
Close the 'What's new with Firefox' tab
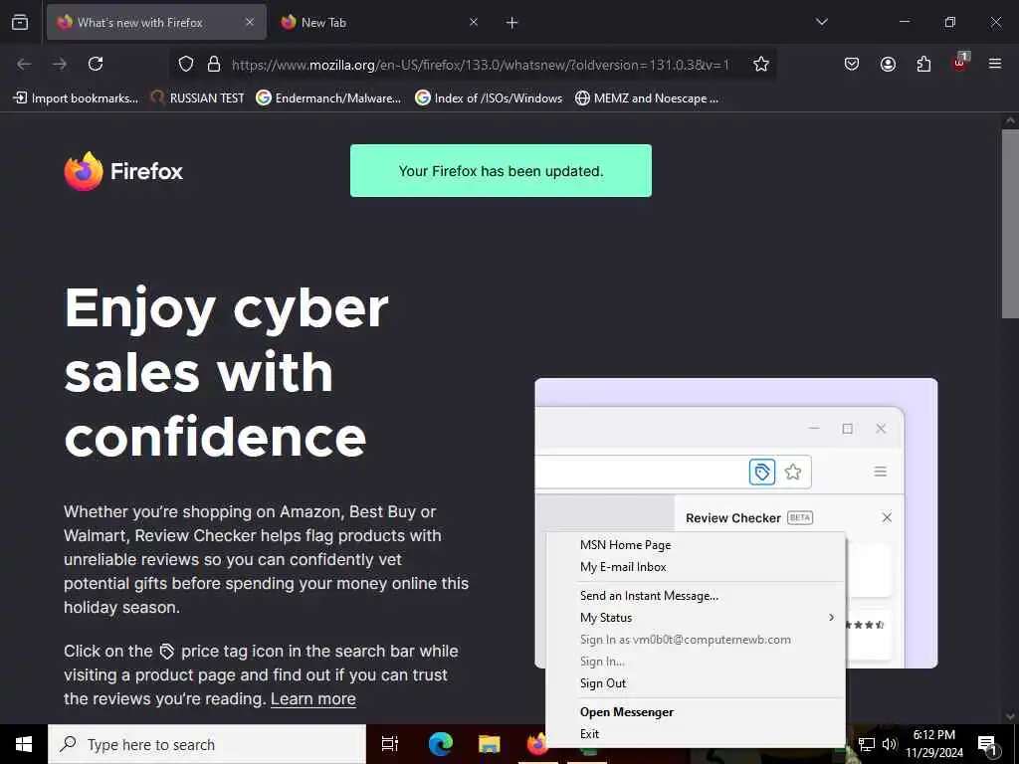click(250, 22)
